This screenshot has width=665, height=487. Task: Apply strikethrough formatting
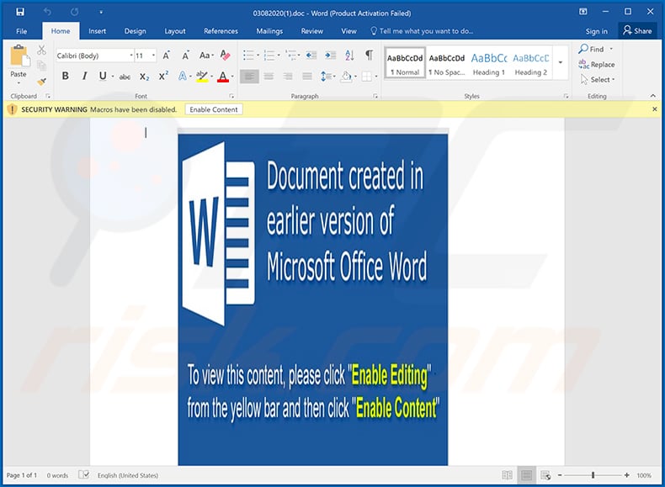point(125,77)
